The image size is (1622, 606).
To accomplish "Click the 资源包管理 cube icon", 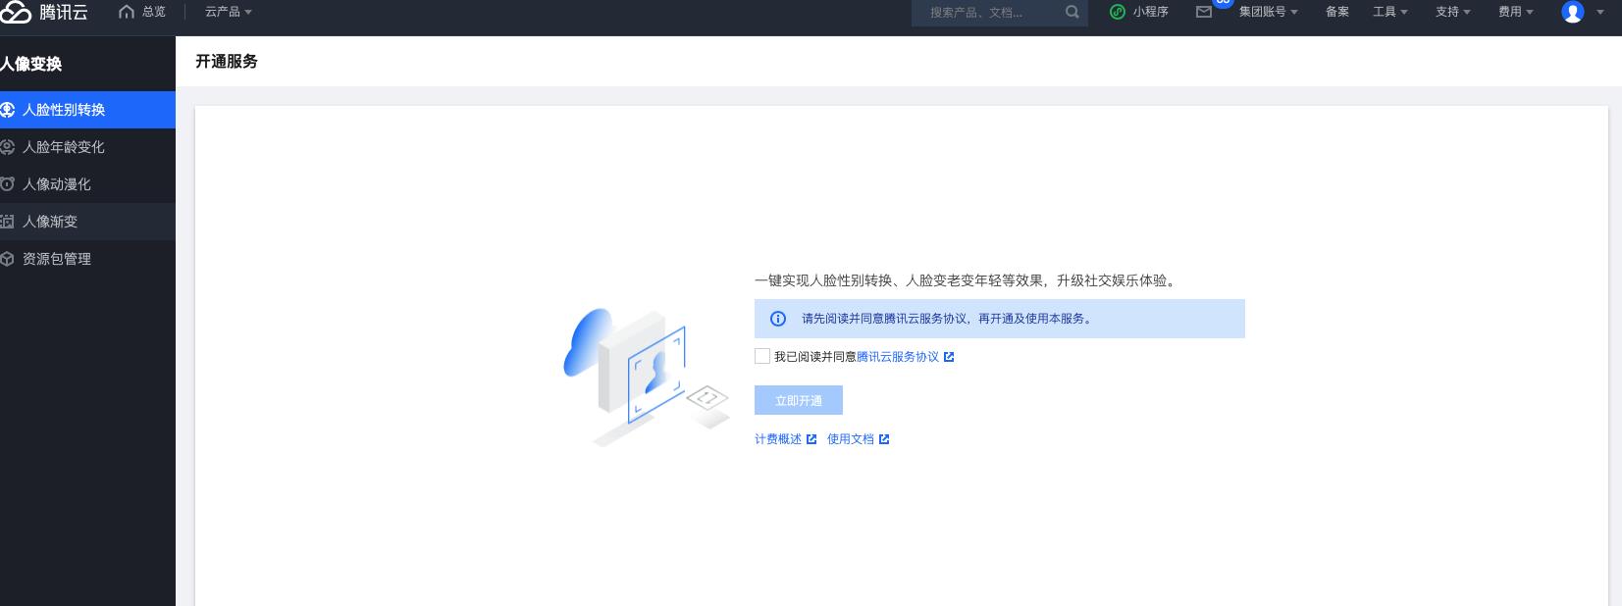I will click(x=7, y=259).
